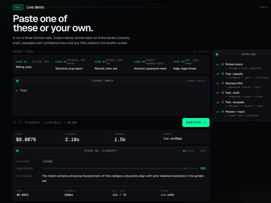Click the rationale paragraph text
This screenshot has height=203, width=271.
coord(123,178)
